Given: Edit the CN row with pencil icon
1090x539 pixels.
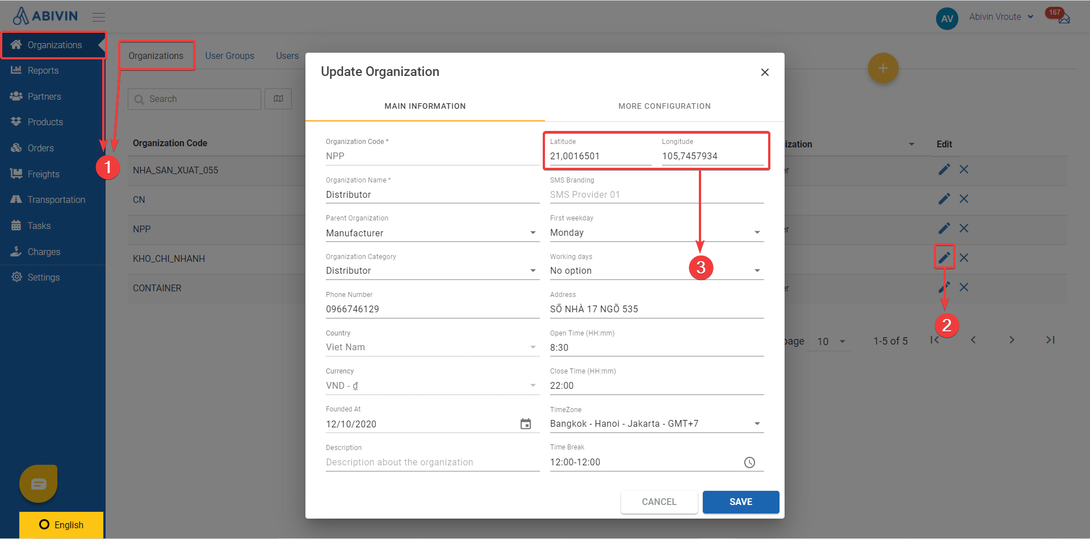Looking at the screenshot, I should (944, 199).
